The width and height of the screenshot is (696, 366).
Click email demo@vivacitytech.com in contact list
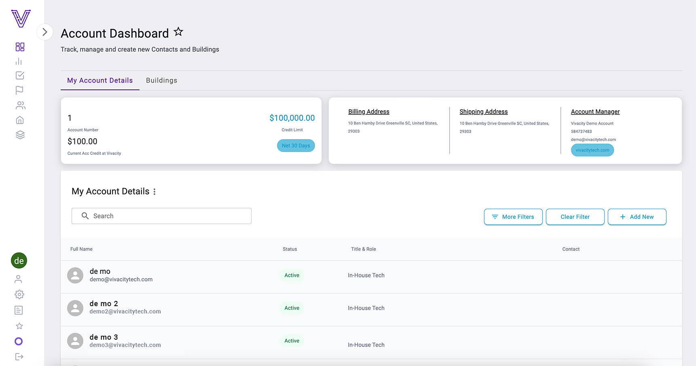click(x=121, y=279)
